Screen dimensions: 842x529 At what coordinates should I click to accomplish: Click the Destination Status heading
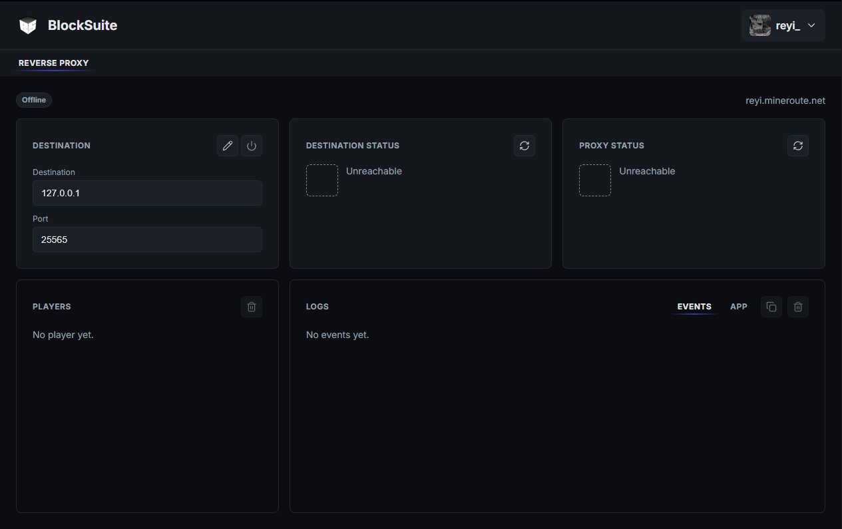pyautogui.click(x=353, y=146)
